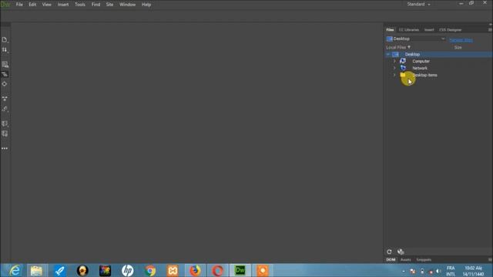Open Opera from the taskbar
The image size is (493, 277).
tap(217, 270)
